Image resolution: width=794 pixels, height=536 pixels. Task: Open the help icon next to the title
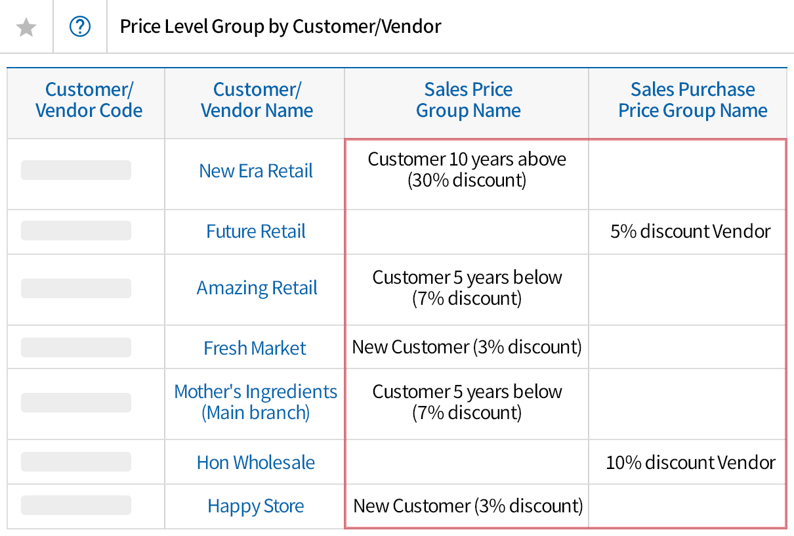[x=79, y=26]
